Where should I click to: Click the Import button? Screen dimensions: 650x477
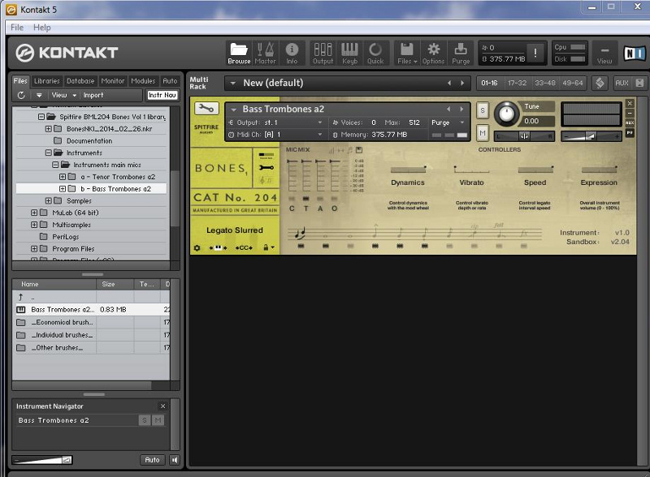[x=93, y=95]
